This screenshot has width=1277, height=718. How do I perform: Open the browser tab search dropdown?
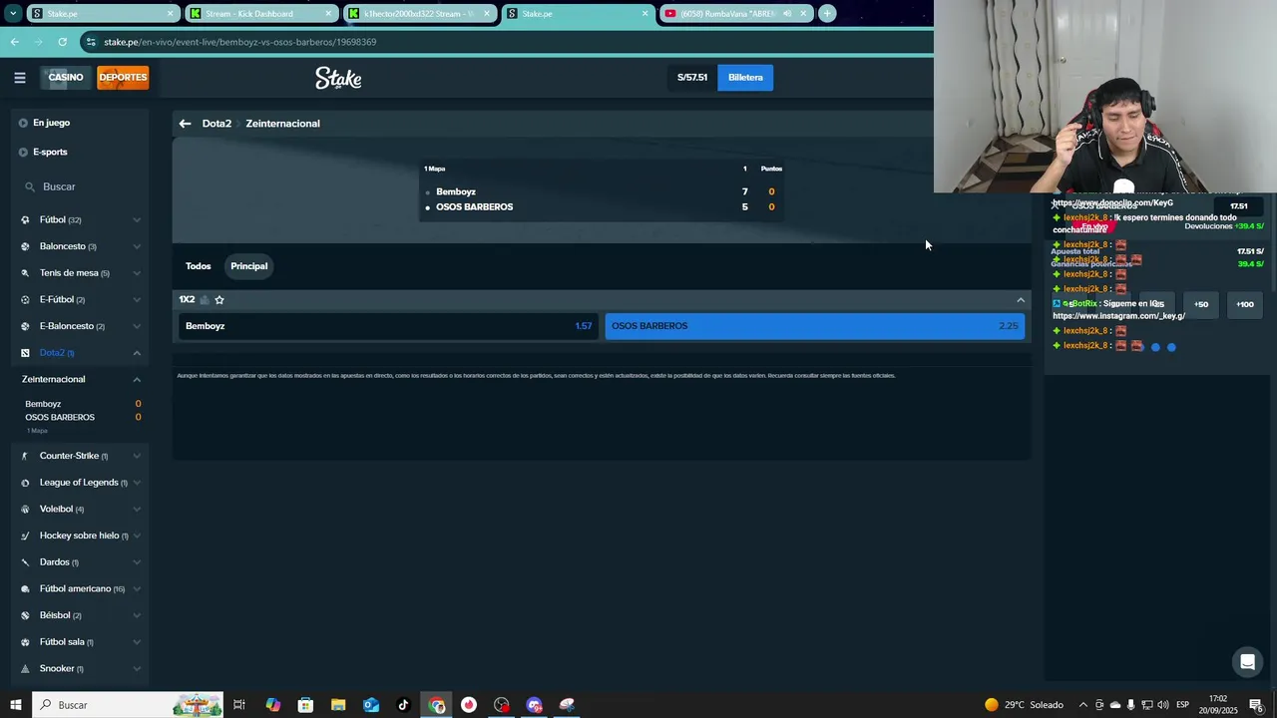click(13, 14)
